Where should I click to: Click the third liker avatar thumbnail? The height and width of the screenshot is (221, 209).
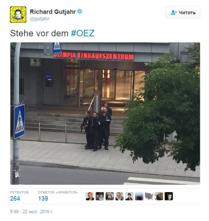point(110,196)
